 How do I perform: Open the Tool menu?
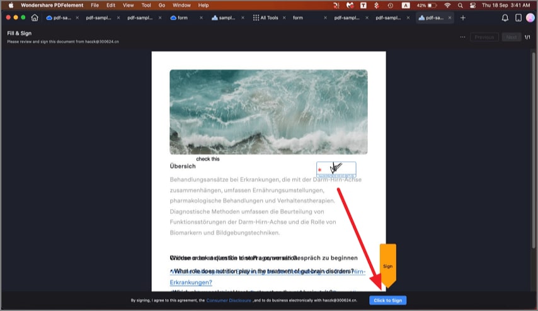coord(146,5)
